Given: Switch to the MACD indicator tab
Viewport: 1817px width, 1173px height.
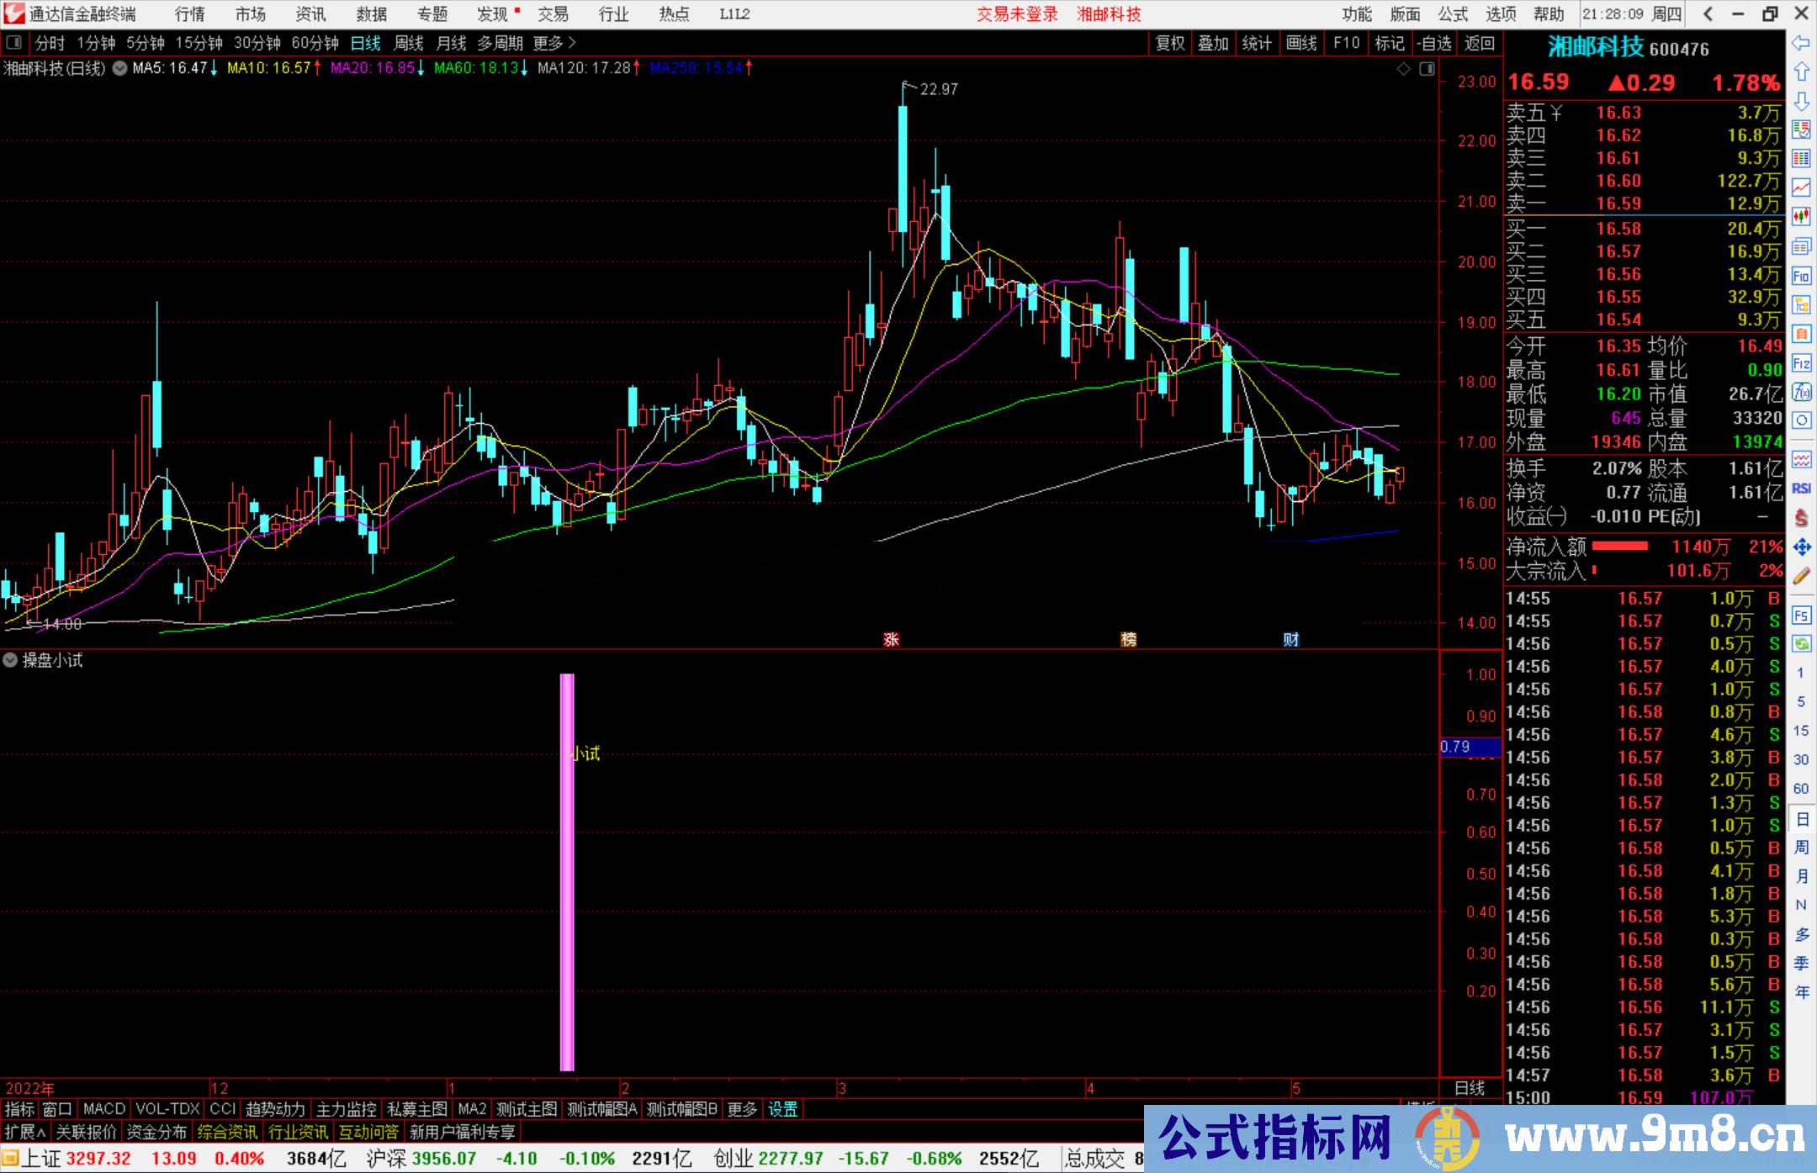Looking at the screenshot, I should (x=103, y=1109).
